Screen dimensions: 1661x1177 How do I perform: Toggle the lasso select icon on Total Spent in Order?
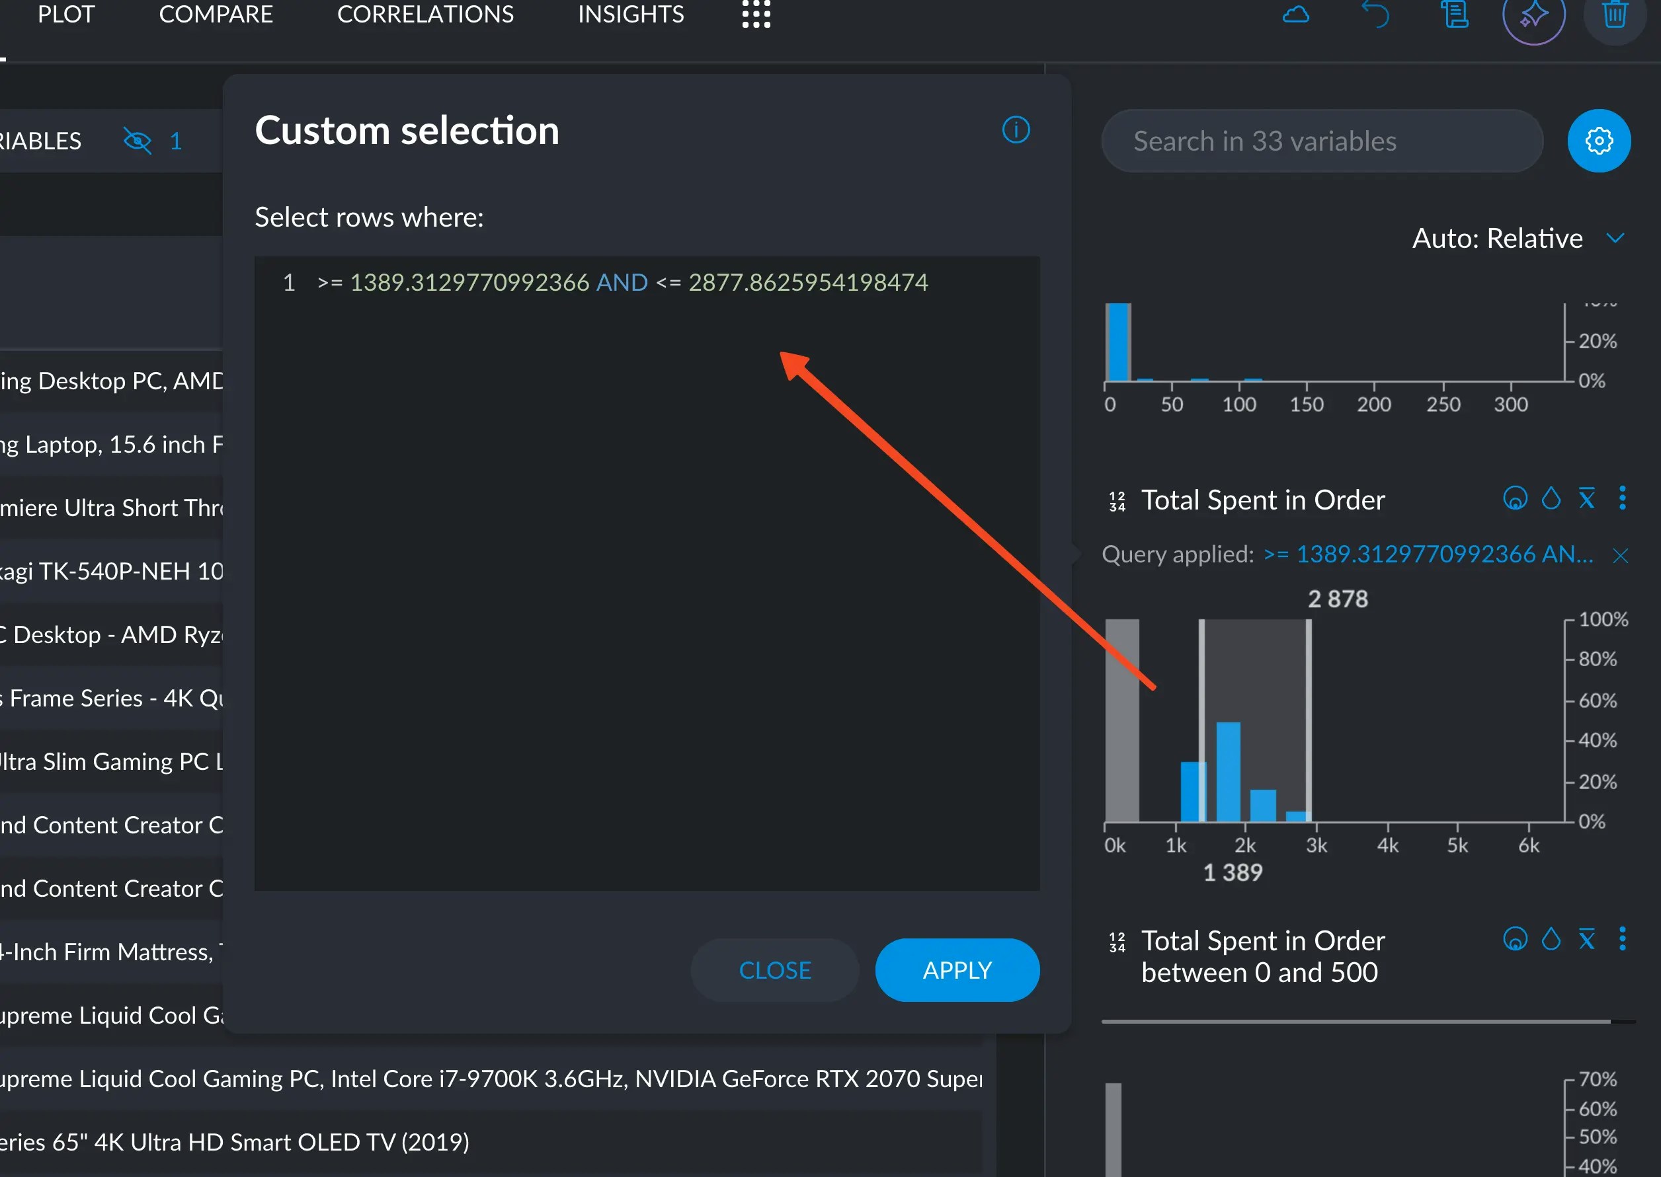tap(1515, 499)
